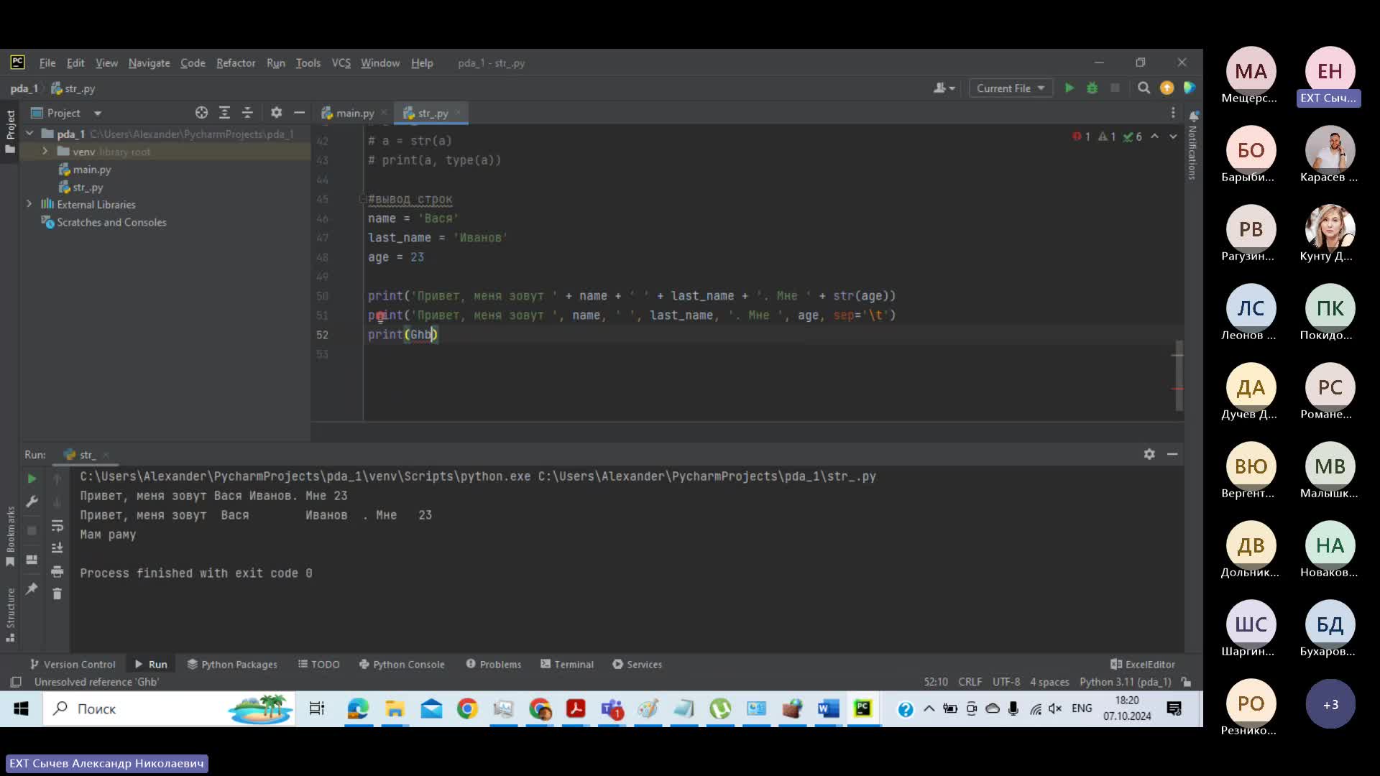
Task: Open Version Control tool window
Action: [72, 664]
